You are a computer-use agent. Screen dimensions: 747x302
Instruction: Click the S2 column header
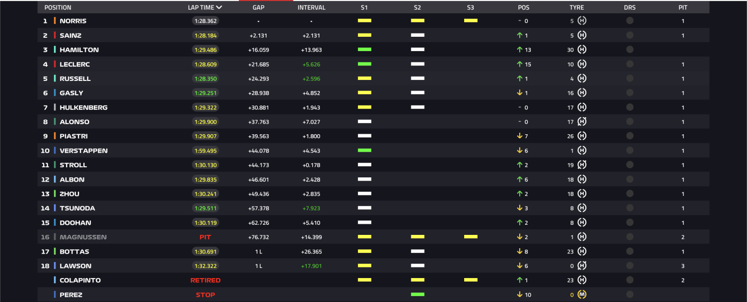417,7
